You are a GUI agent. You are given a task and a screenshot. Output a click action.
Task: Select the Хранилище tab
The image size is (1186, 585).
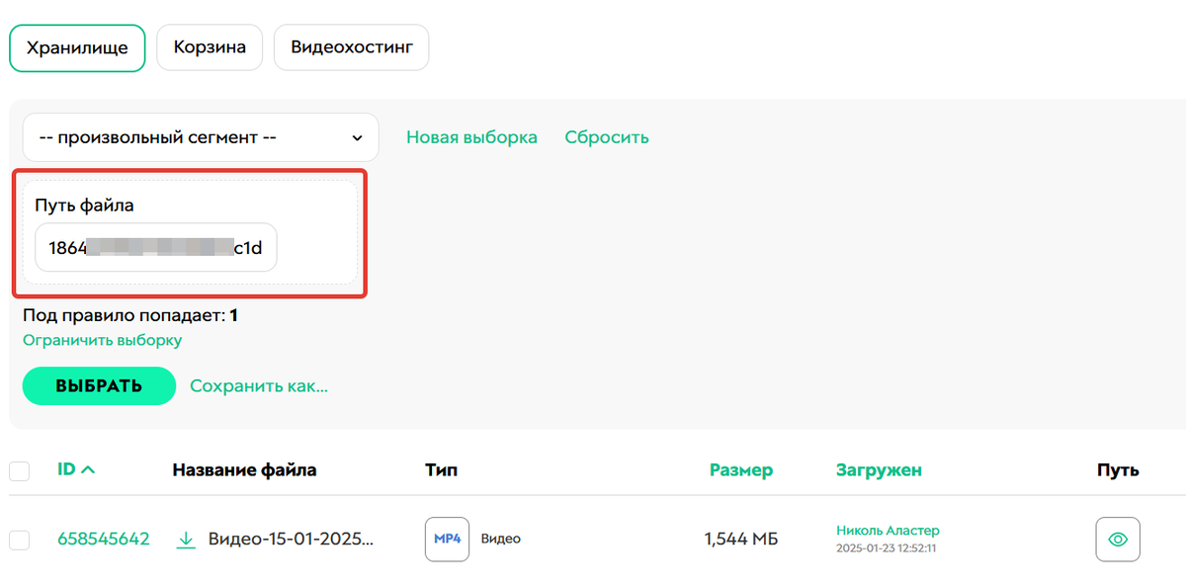coord(76,46)
